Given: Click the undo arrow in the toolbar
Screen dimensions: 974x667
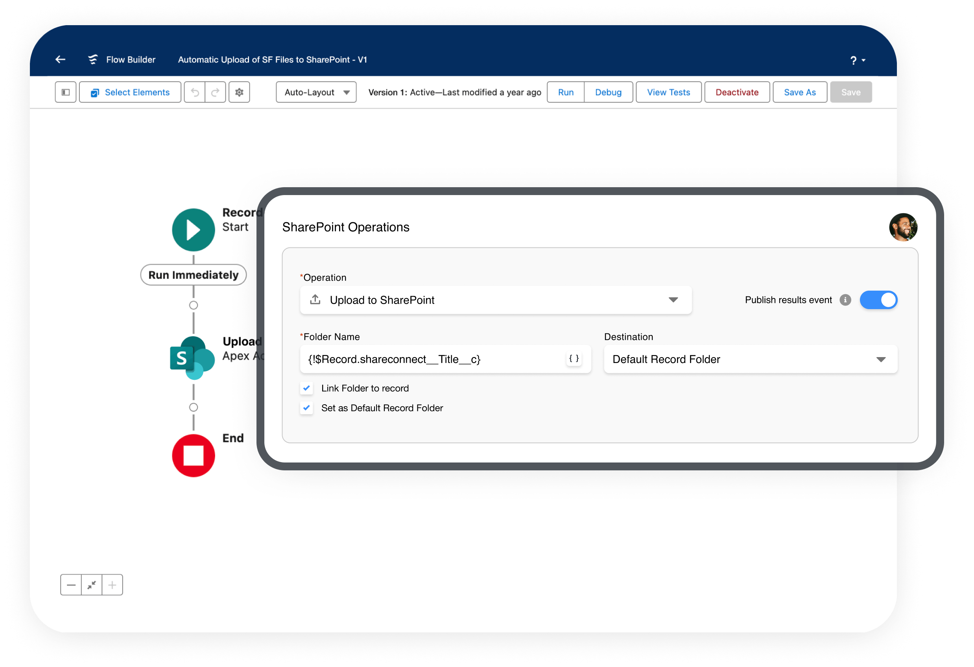Looking at the screenshot, I should click(195, 92).
